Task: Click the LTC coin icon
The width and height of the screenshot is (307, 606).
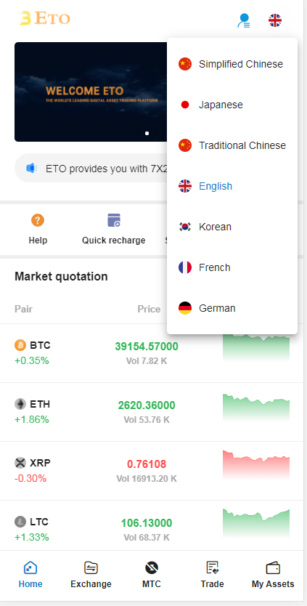Action: (x=20, y=522)
